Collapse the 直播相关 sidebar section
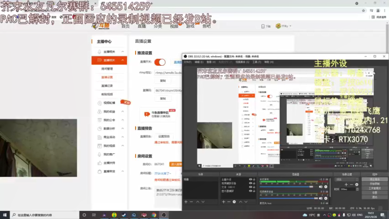Image resolution: width=389 pixels, height=219 pixels. (123, 60)
